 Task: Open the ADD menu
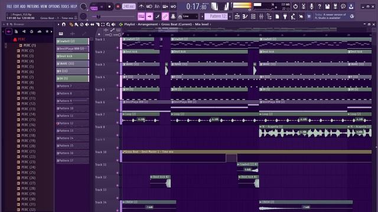click(23, 6)
